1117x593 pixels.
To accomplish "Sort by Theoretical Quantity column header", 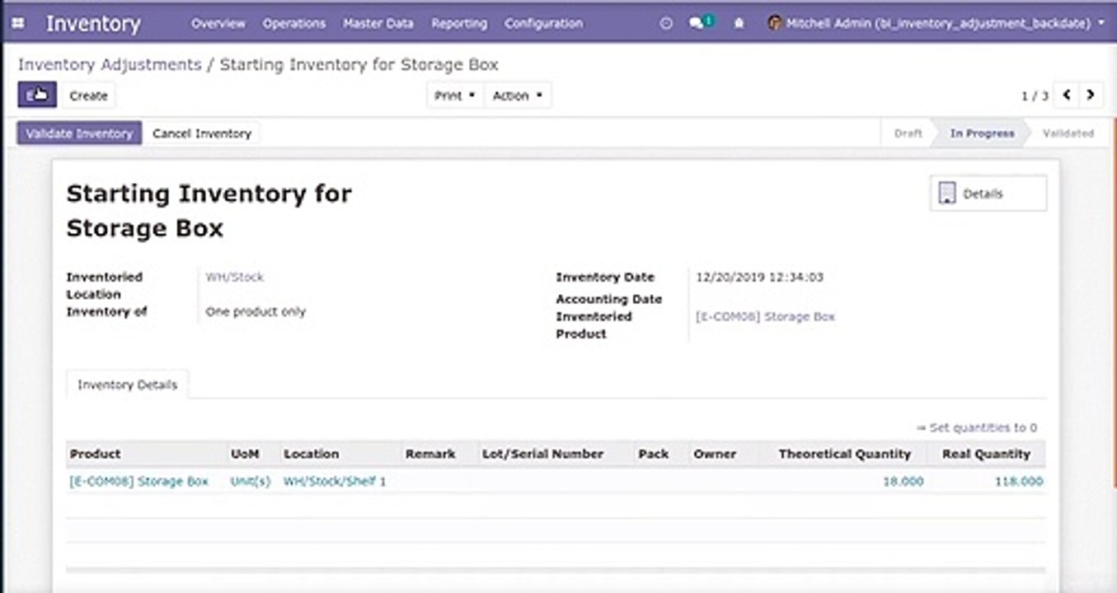I will (845, 454).
